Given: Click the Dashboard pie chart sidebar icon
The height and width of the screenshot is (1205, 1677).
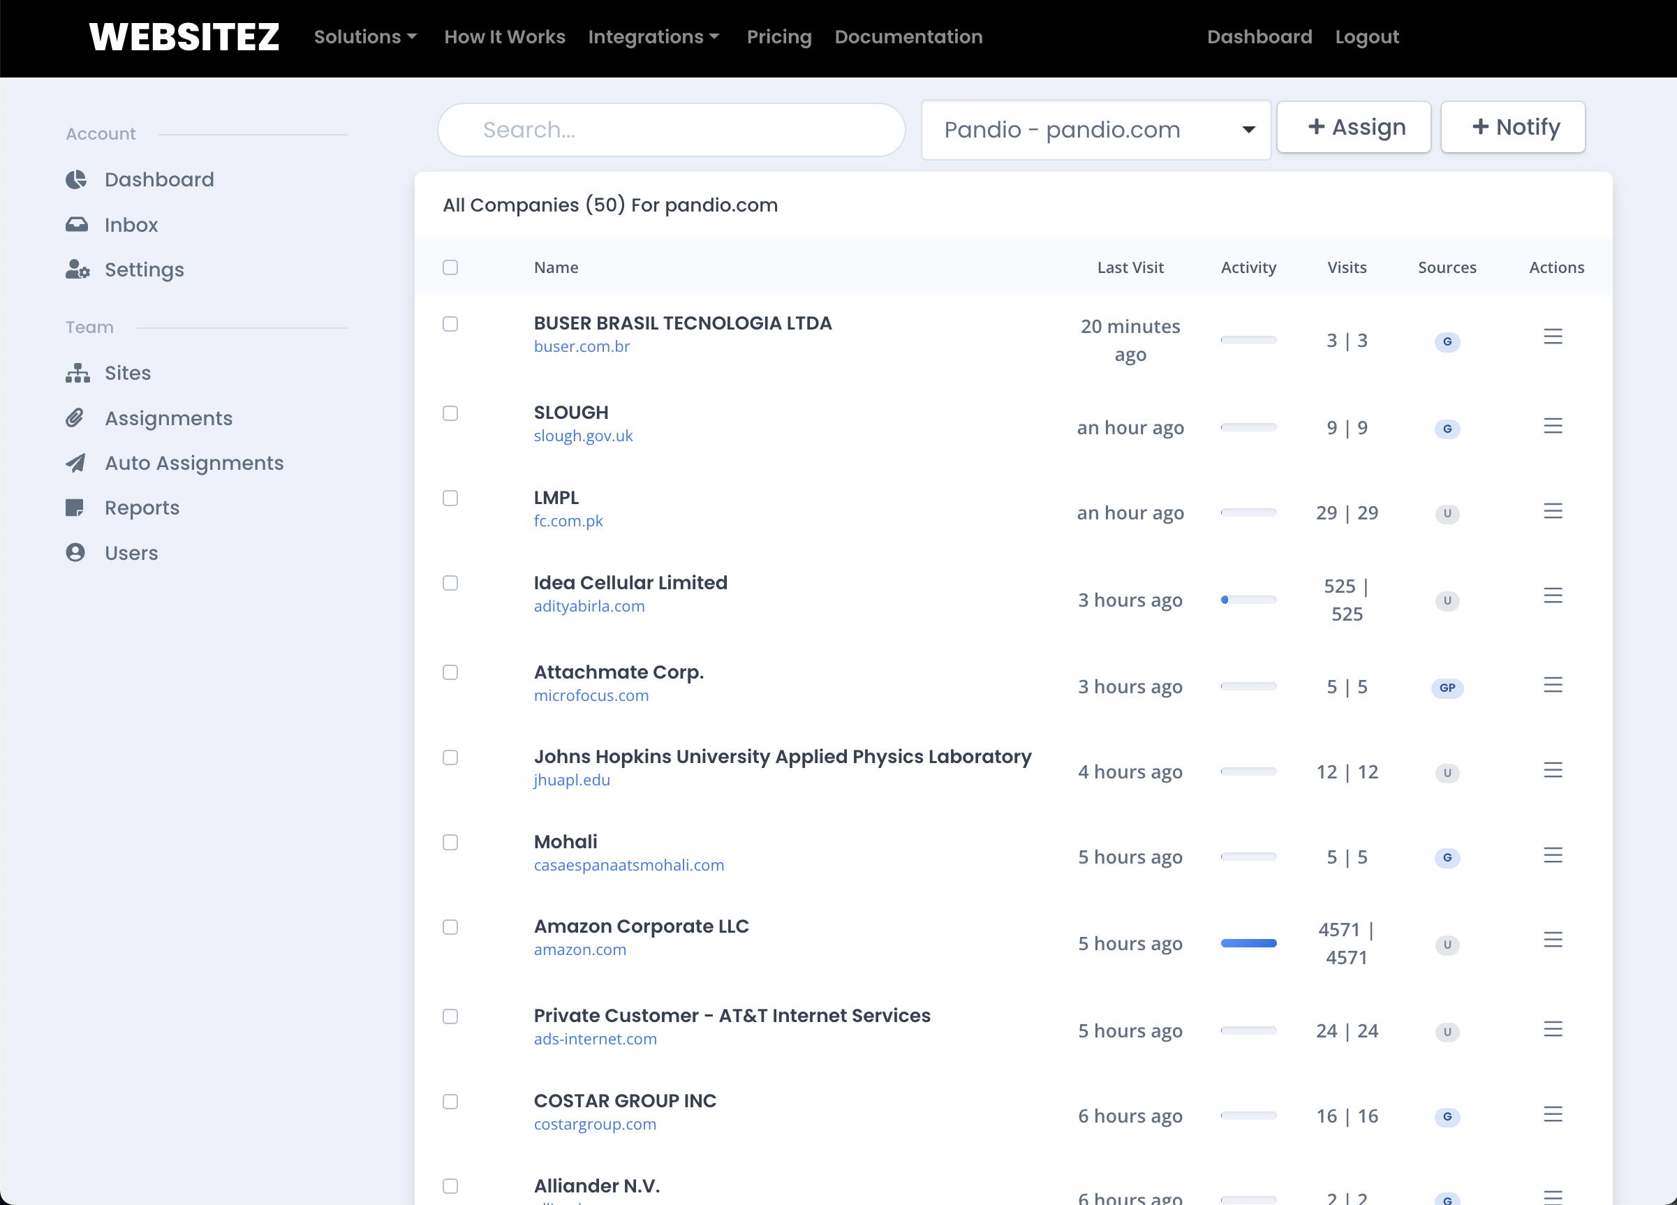Looking at the screenshot, I should tap(75, 179).
